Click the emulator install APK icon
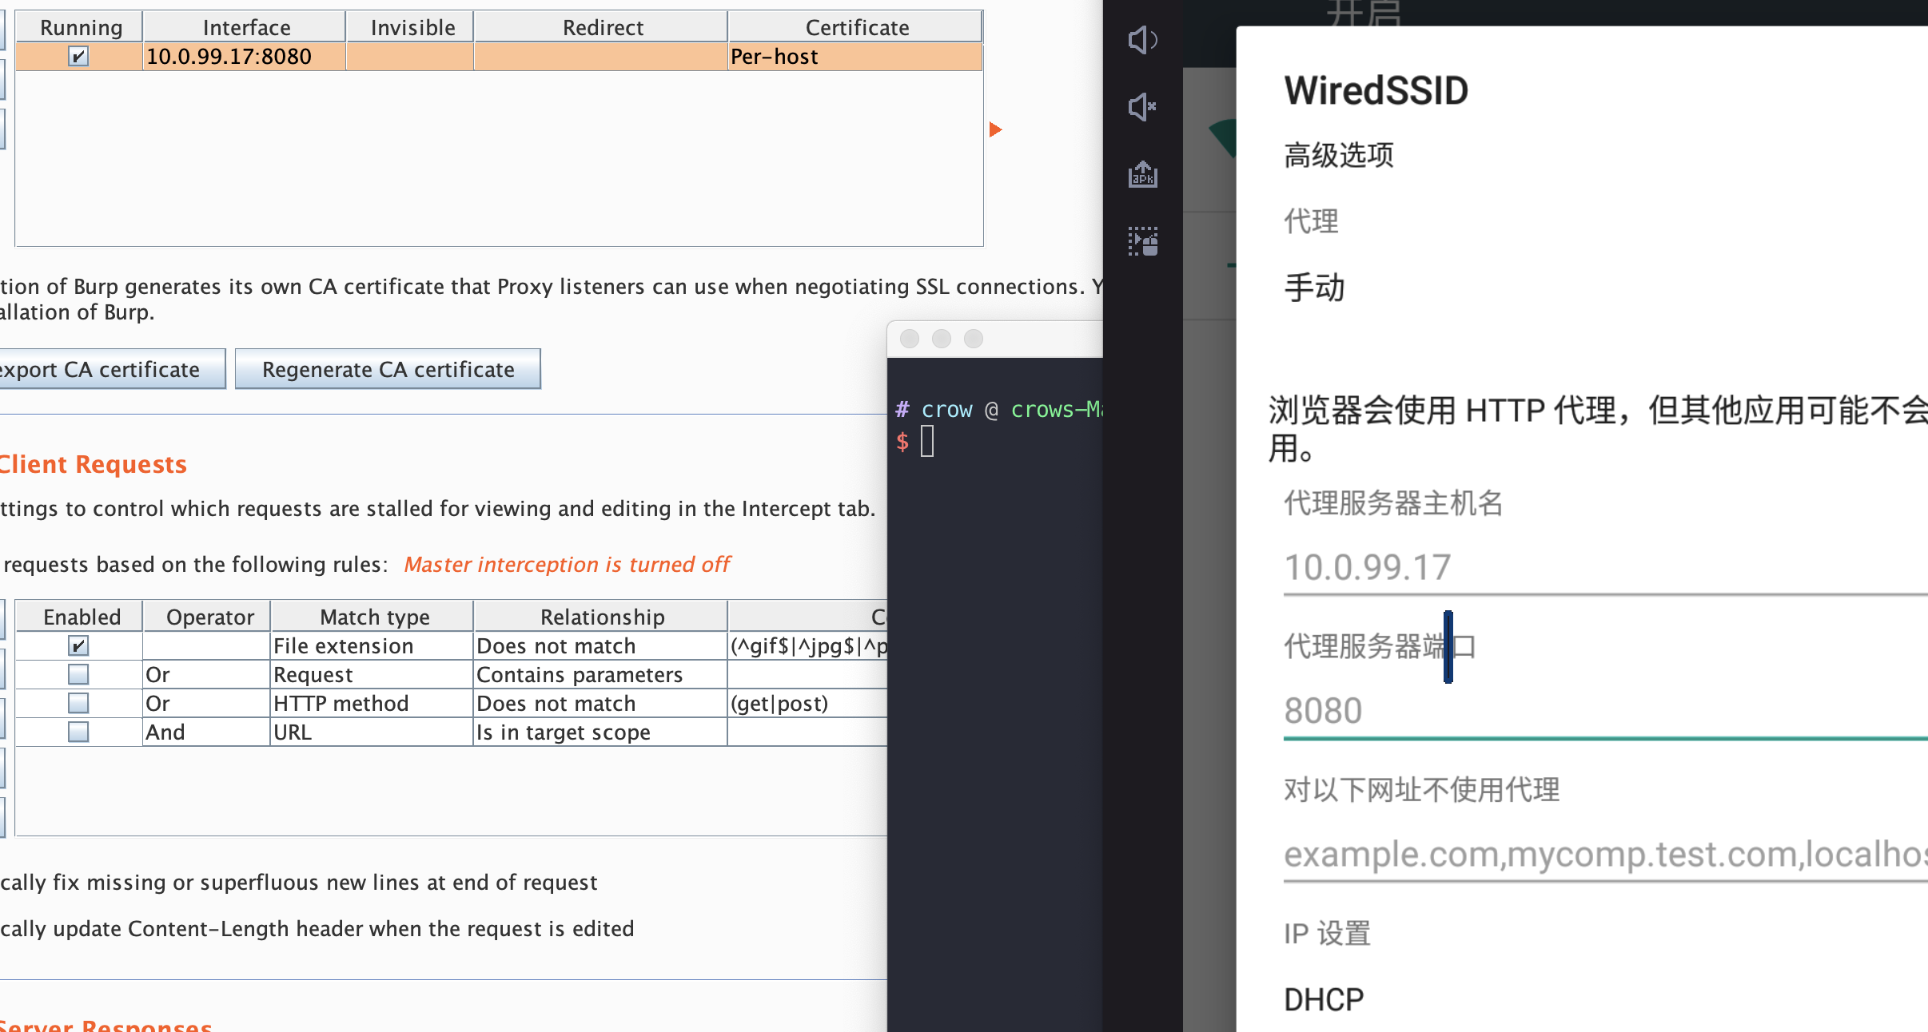Screen dimensions: 1928x1032 pos(1143,173)
